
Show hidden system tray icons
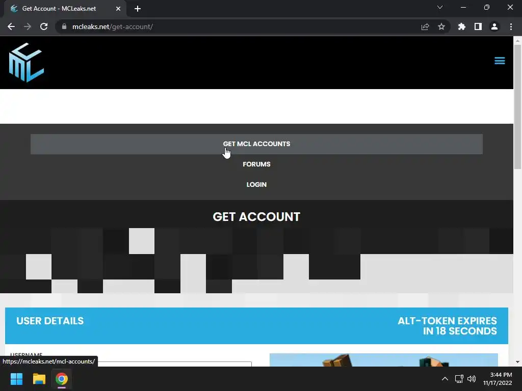coord(445,379)
